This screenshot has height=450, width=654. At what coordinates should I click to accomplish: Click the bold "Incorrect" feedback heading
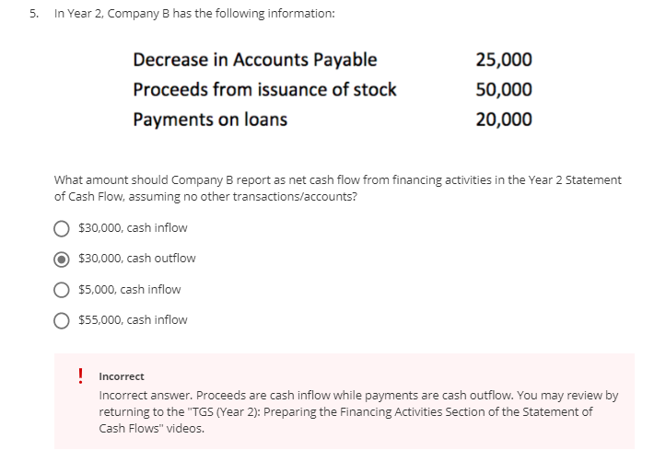click(x=122, y=376)
